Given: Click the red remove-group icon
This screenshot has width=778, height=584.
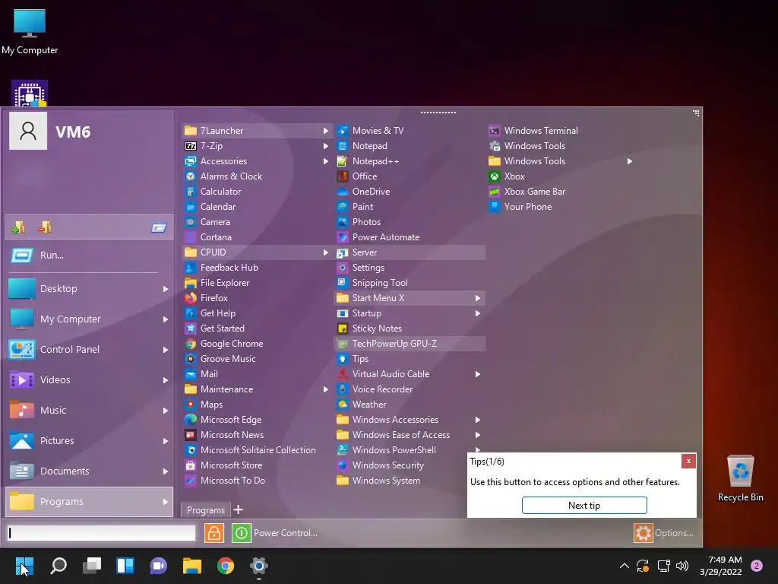Looking at the screenshot, I should (x=45, y=227).
